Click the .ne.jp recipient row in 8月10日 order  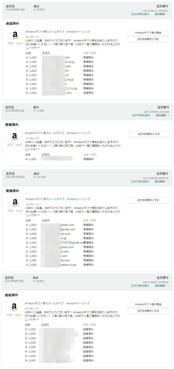[x=60, y=80]
